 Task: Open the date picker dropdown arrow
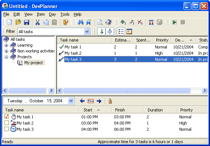click(x=71, y=101)
